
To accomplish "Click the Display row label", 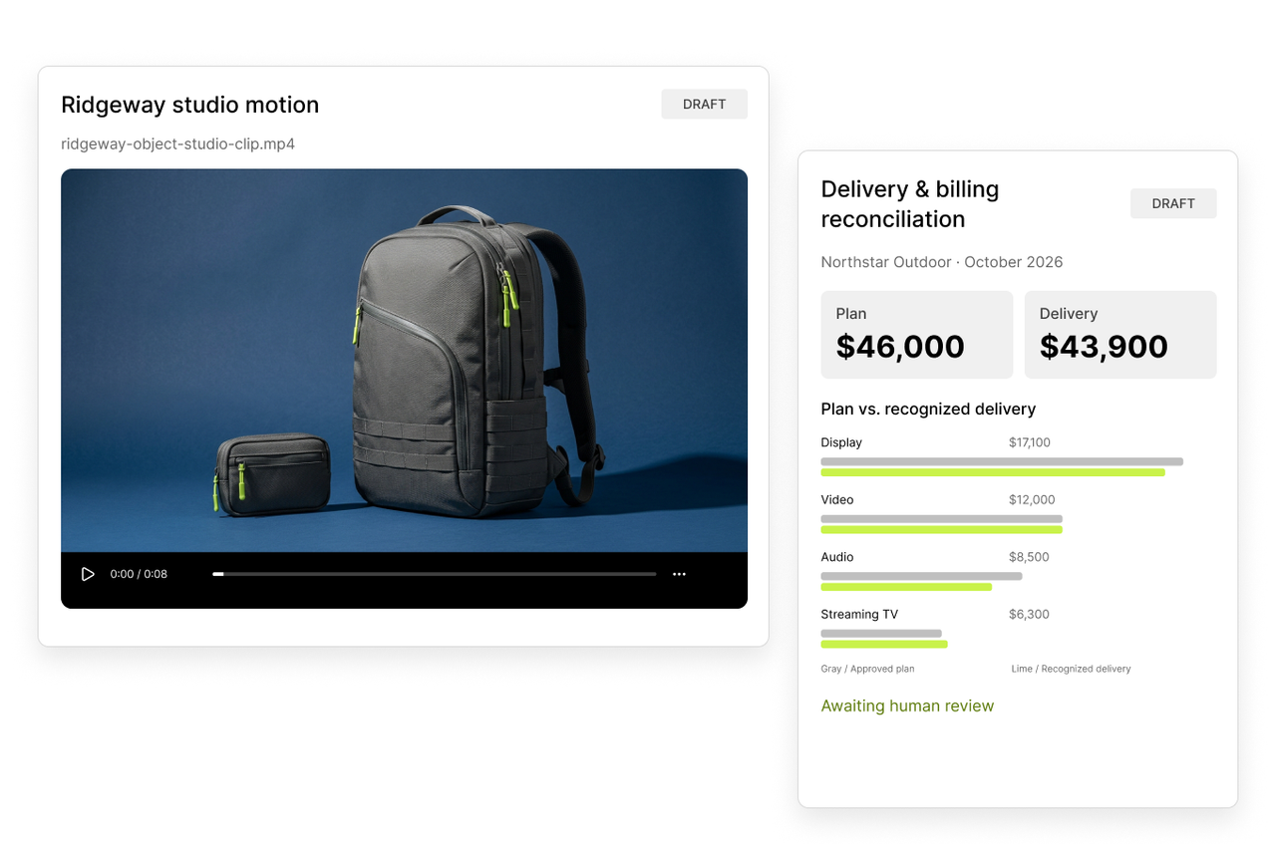I will tap(841, 442).
